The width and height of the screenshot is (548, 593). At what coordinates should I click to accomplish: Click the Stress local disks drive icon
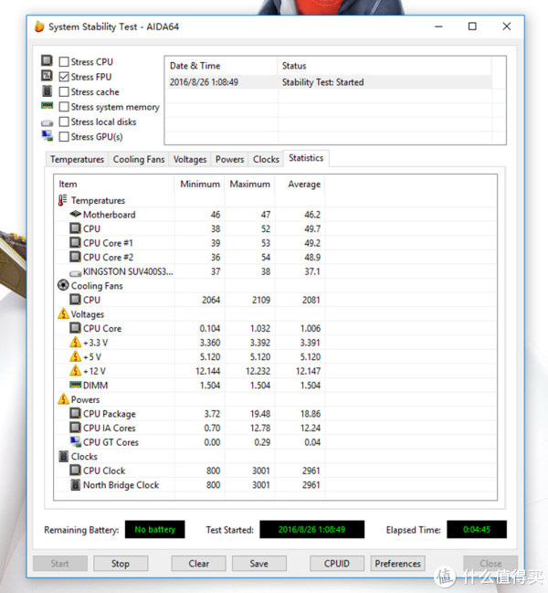47,123
